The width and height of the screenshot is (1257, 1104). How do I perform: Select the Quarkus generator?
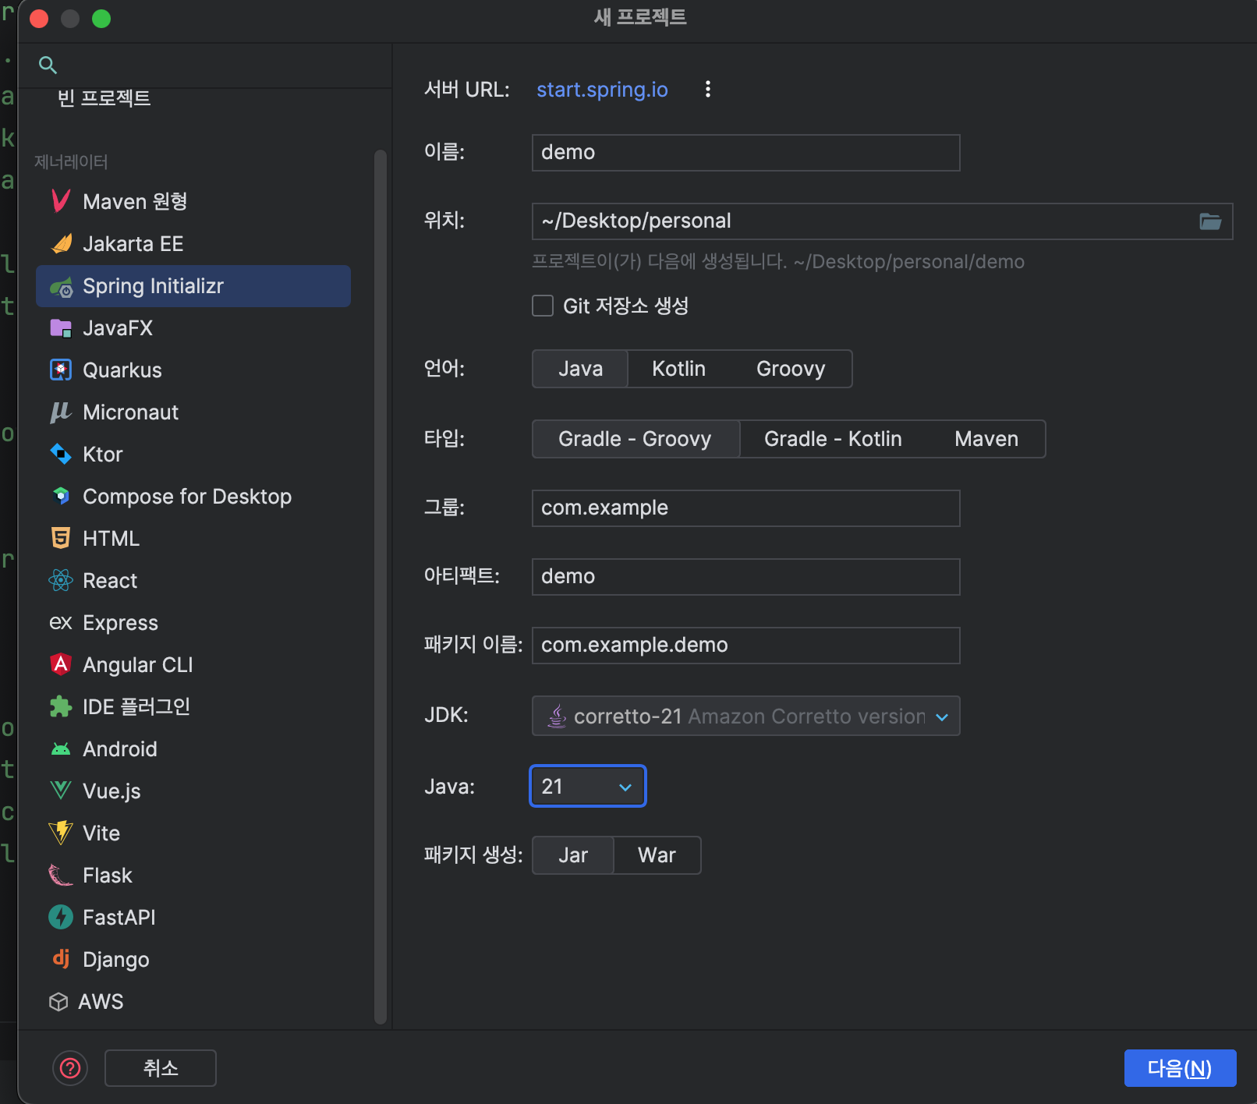click(x=193, y=370)
